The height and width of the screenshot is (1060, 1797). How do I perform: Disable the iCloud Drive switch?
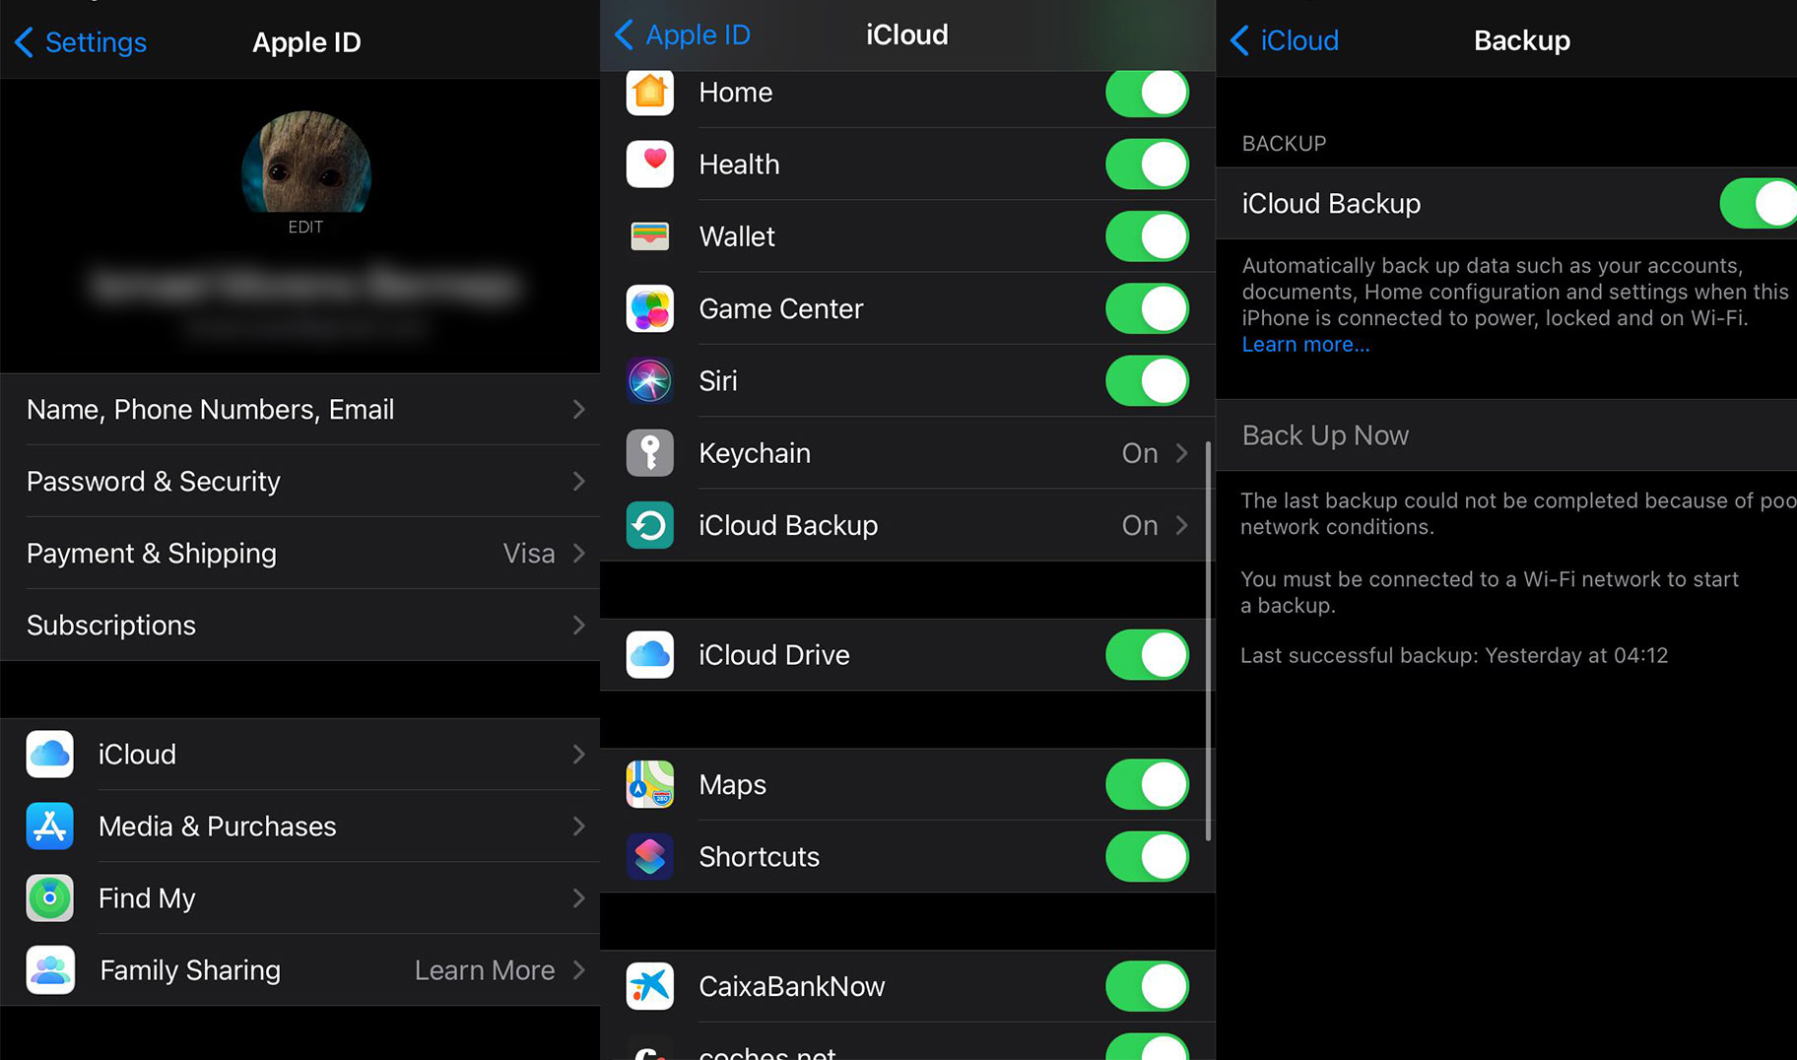pos(1147,655)
